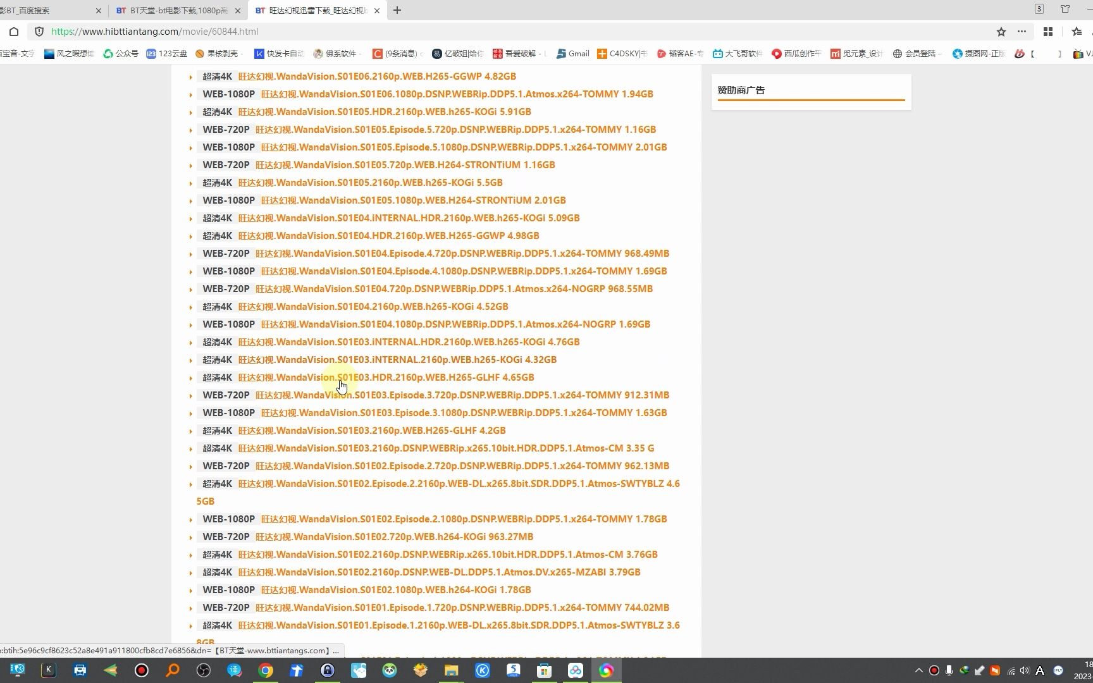Click the home icon in the address bar
Image resolution: width=1093 pixels, height=683 pixels.
point(14,32)
